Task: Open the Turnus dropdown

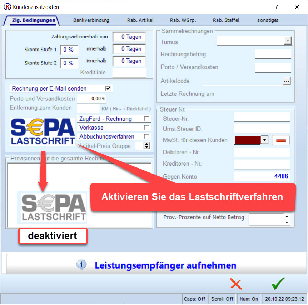Action: point(288,41)
